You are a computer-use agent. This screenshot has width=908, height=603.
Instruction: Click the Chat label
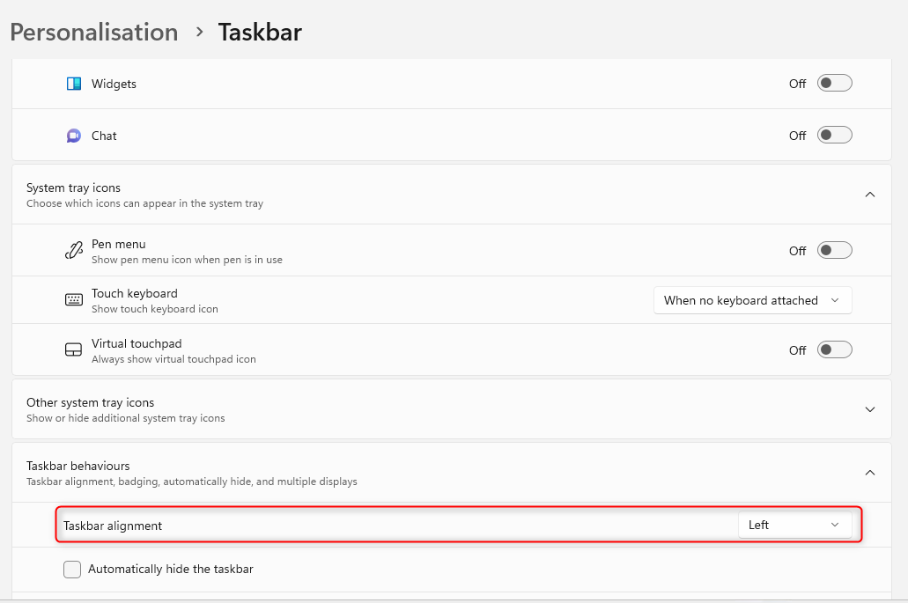pos(104,136)
